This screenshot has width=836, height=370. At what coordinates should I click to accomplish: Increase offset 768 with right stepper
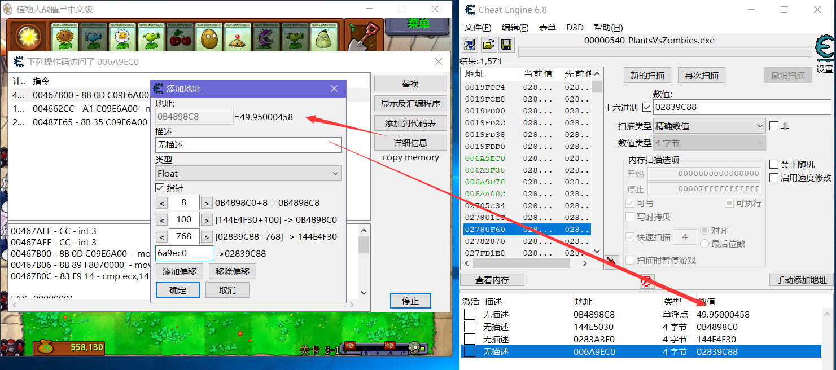click(x=207, y=237)
